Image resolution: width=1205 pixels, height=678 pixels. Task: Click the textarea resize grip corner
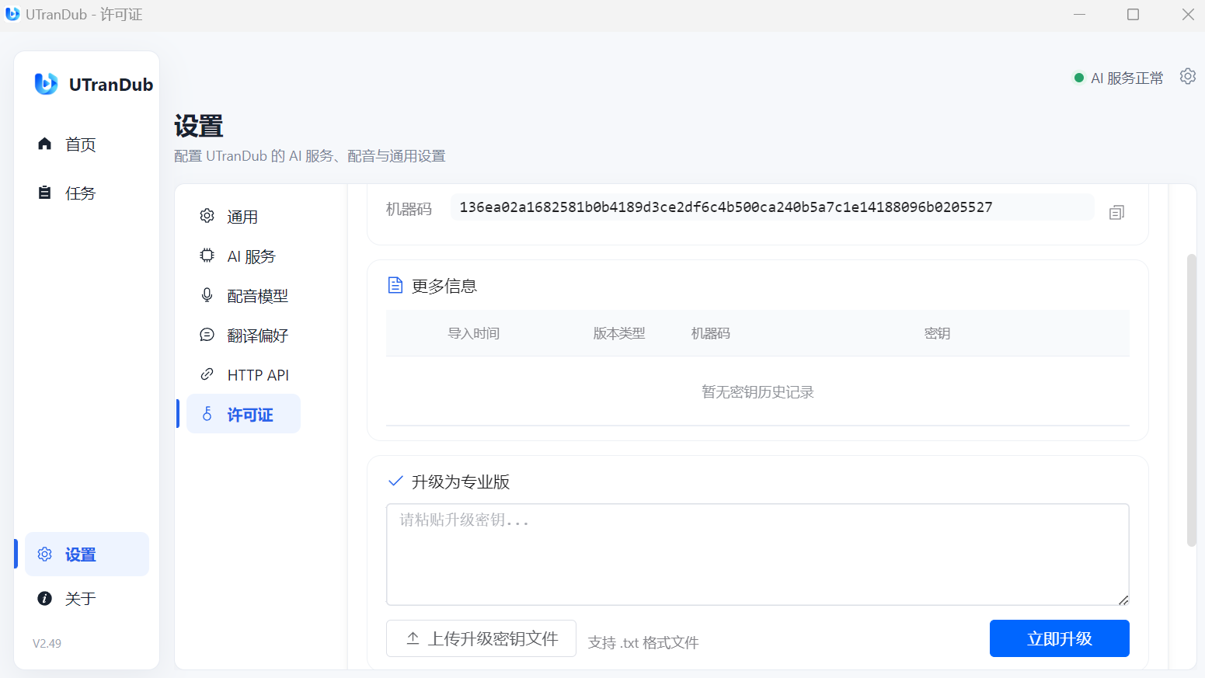tap(1123, 600)
